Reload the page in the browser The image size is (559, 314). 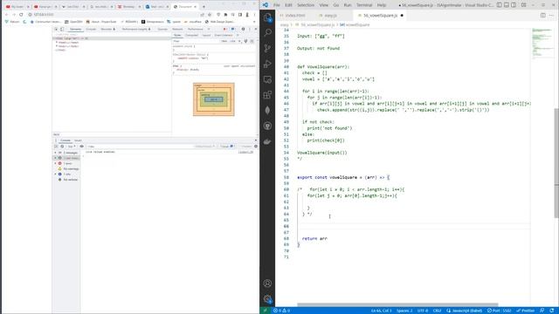21,15
